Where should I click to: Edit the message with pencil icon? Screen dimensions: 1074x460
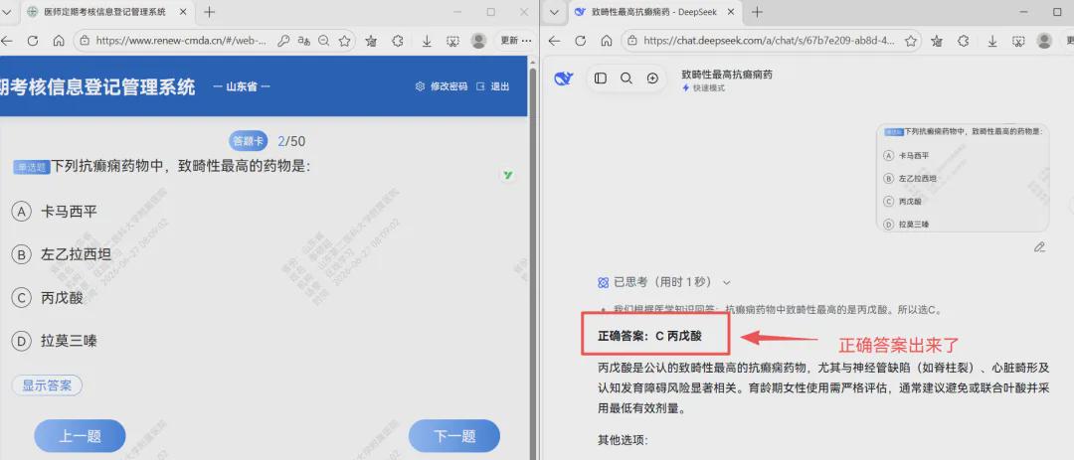pos(1039,246)
